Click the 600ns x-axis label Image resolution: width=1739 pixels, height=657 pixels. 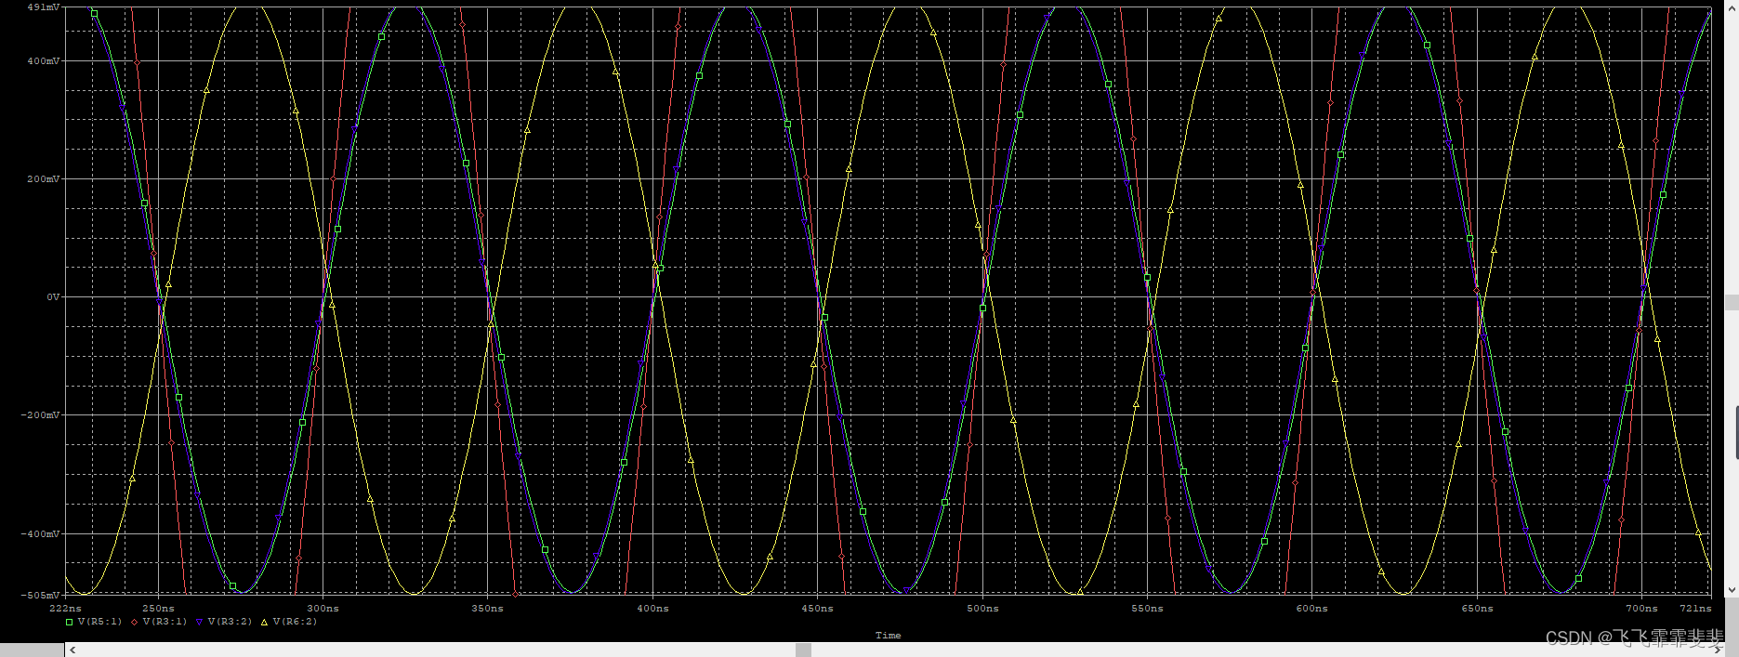[x=1311, y=609]
